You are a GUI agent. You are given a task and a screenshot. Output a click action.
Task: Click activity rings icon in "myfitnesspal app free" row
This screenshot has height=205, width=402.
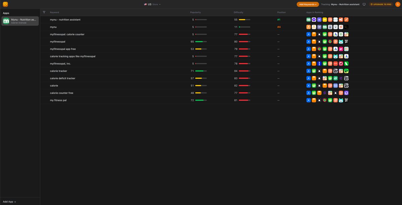pos(319,49)
